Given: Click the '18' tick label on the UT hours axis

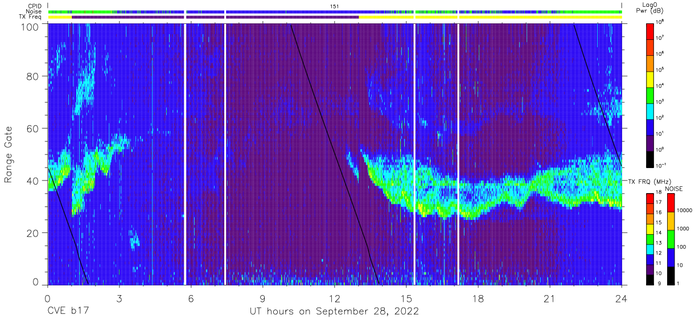Looking at the screenshot, I should tap(478, 298).
